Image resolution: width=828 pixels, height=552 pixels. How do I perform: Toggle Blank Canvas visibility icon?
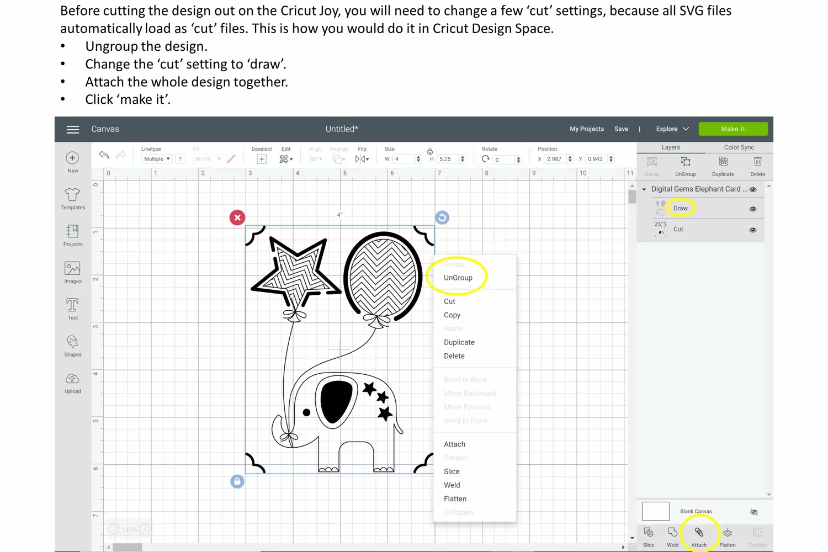tap(754, 512)
